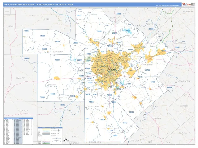Click ZIP code 78003 label

[57, 41]
